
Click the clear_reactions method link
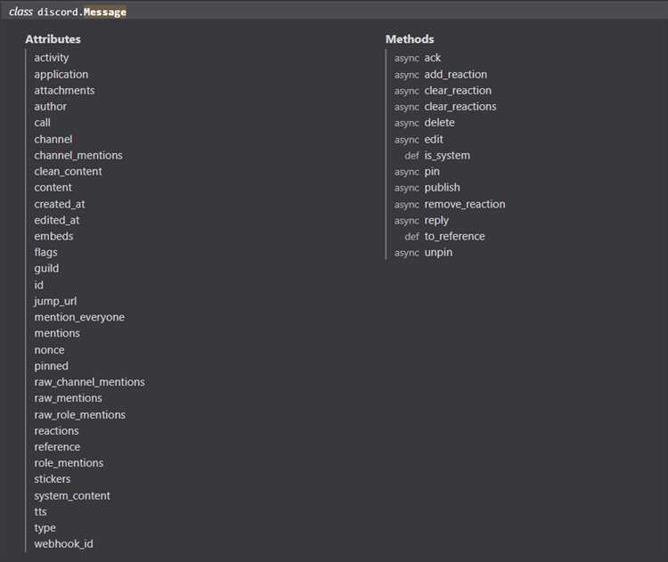tap(460, 107)
